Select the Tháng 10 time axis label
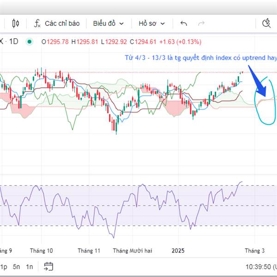Image resolution: width=277 pixels, height=277 pixels. coord(42,251)
